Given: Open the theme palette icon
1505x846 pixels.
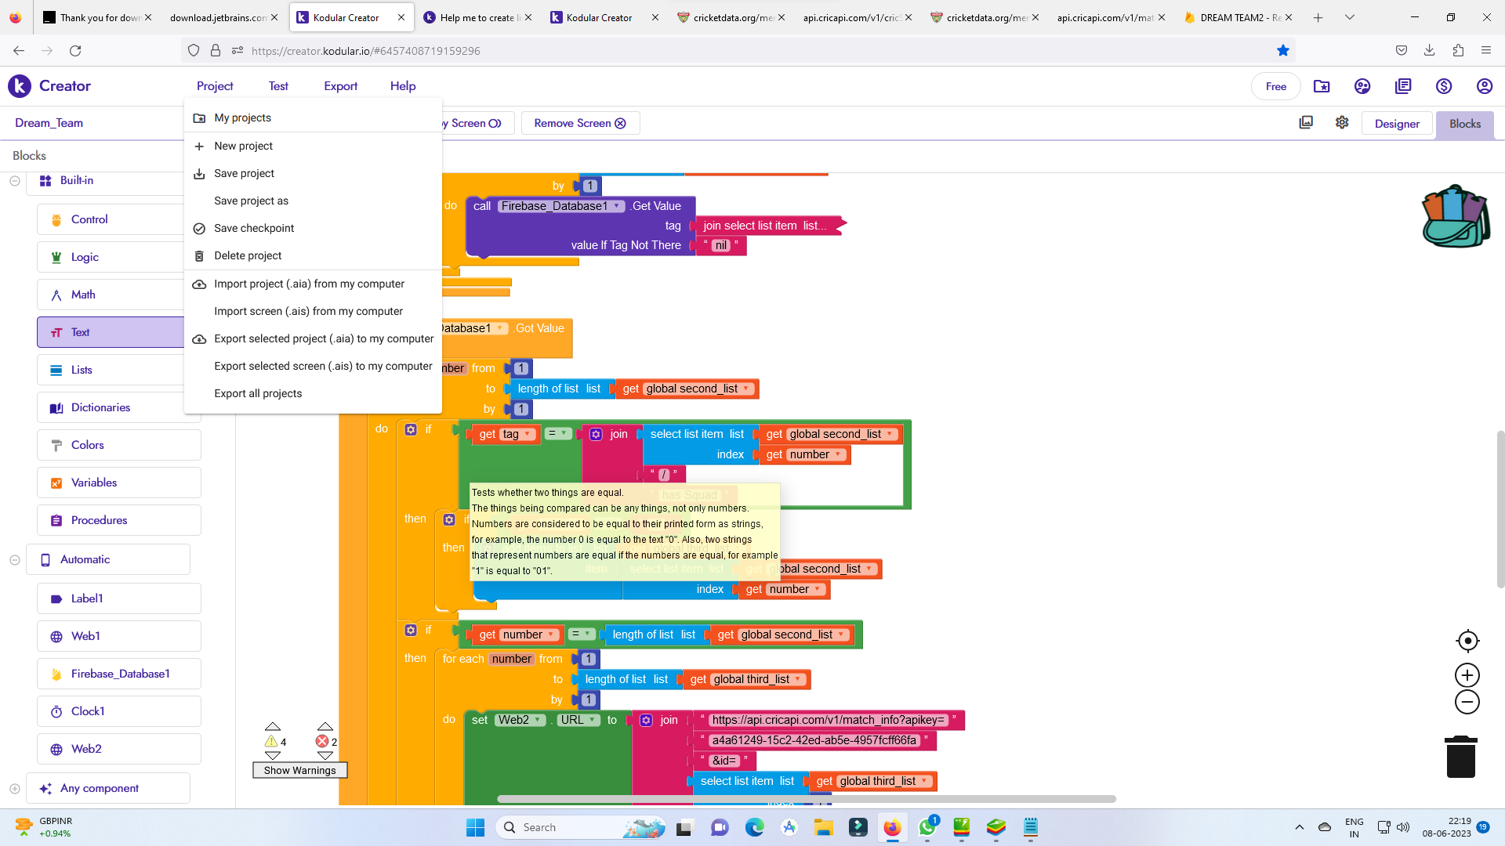Looking at the screenshot, I should [x=1362, y=86].
